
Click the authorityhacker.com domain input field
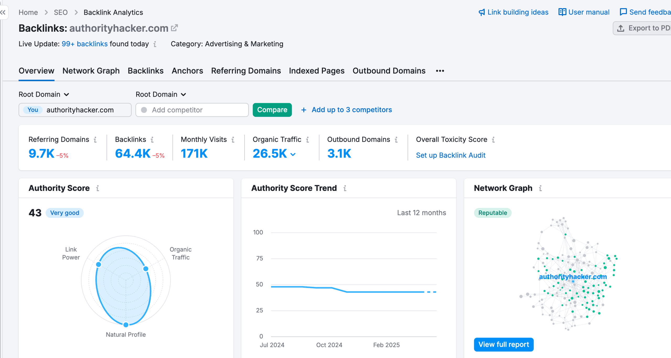click(x=75, y=110)
